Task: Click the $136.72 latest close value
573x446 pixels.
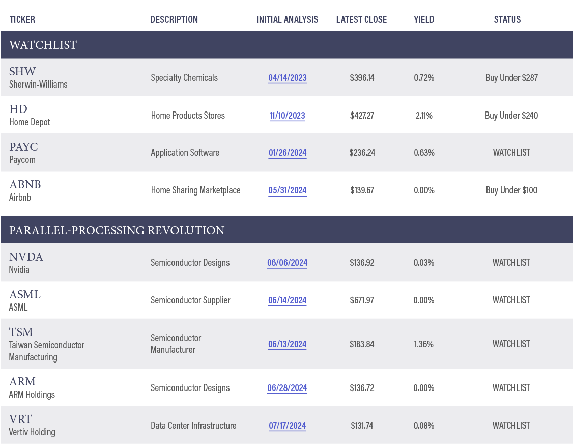Action: click(362, 388)
